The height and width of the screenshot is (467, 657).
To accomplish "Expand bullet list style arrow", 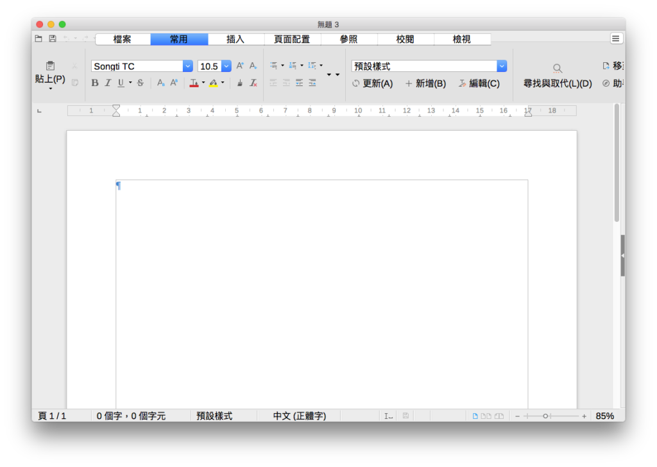I will (x=282, y=65).
